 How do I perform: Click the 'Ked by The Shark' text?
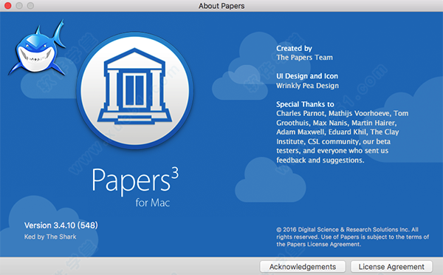click(x=50, y=237)
